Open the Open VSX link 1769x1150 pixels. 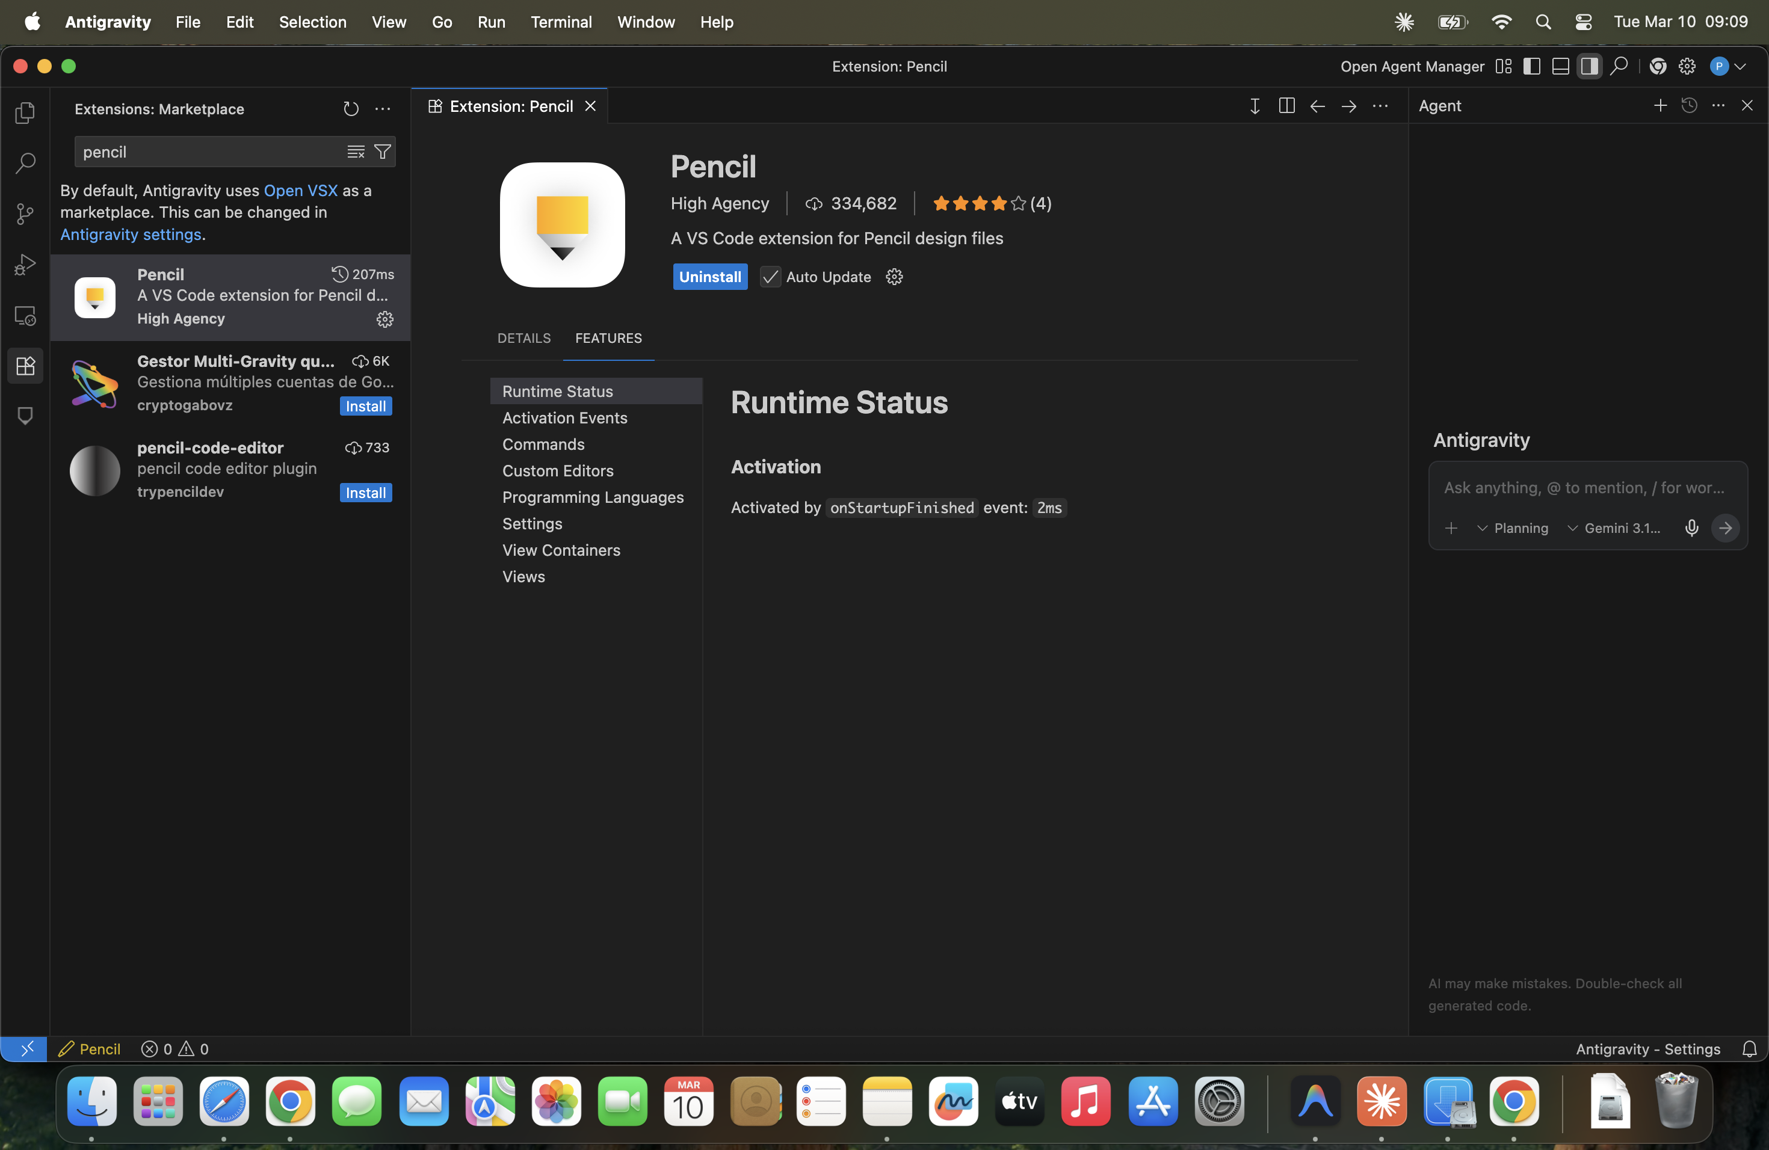[300, 191]
